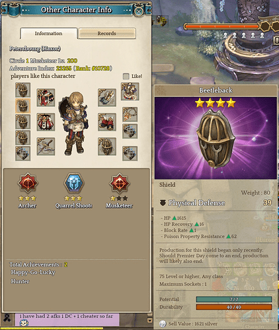This screenshot has height=330, width=279.
Task: Inspect the red boots equipment slot
Action: (107, 122)
